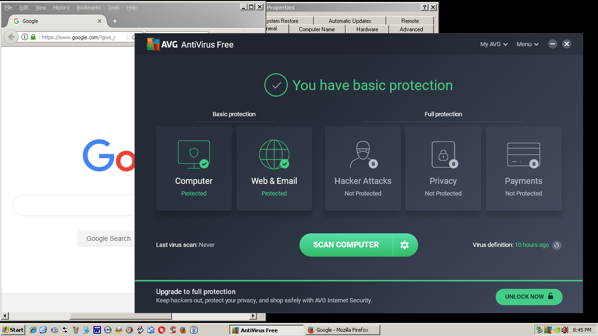Launch Windows Media Player from quick launch

point(108,330)
